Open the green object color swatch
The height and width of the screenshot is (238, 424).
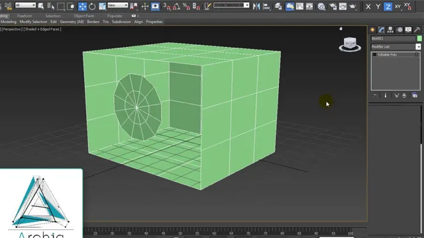point(419,38)
